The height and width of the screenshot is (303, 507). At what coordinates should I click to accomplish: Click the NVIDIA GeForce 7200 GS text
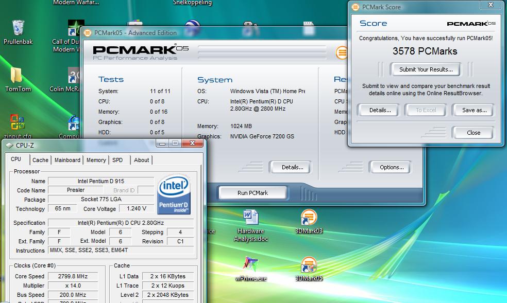262,136
